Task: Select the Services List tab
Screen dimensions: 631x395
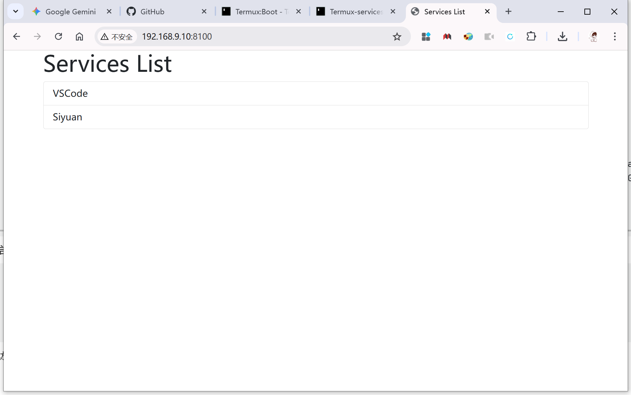Action: pyautogui.click(x=445, y=12)
